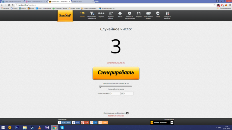The image size is (232, 130).
Task: Open the Ники alien icon
Action: tap(158, 14)
